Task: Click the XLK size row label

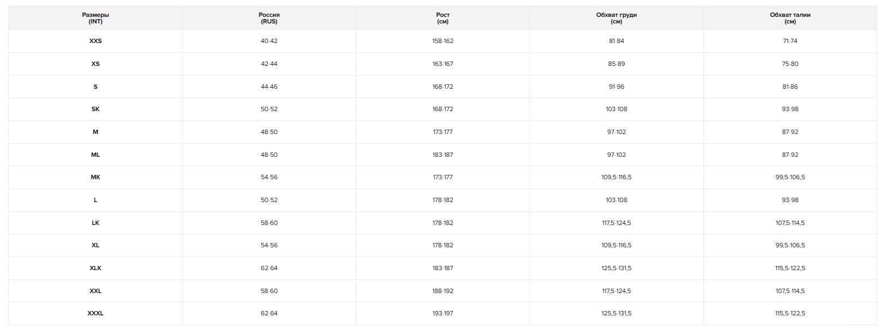Action: coord(95,268)
